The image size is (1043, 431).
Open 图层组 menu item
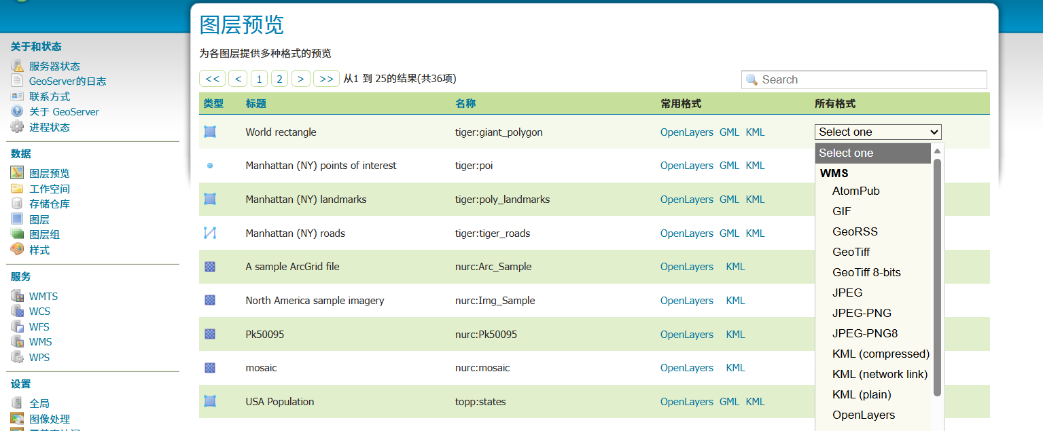(44, 234)
